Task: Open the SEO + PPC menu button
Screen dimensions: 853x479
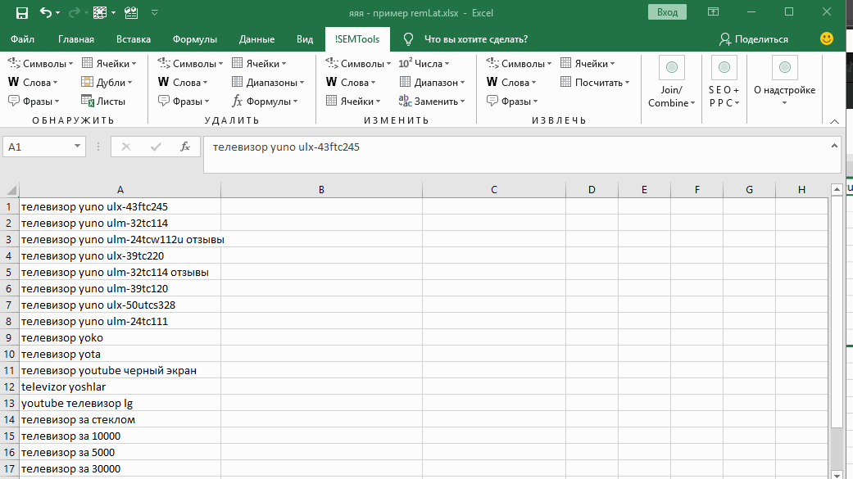Action: 724,82
